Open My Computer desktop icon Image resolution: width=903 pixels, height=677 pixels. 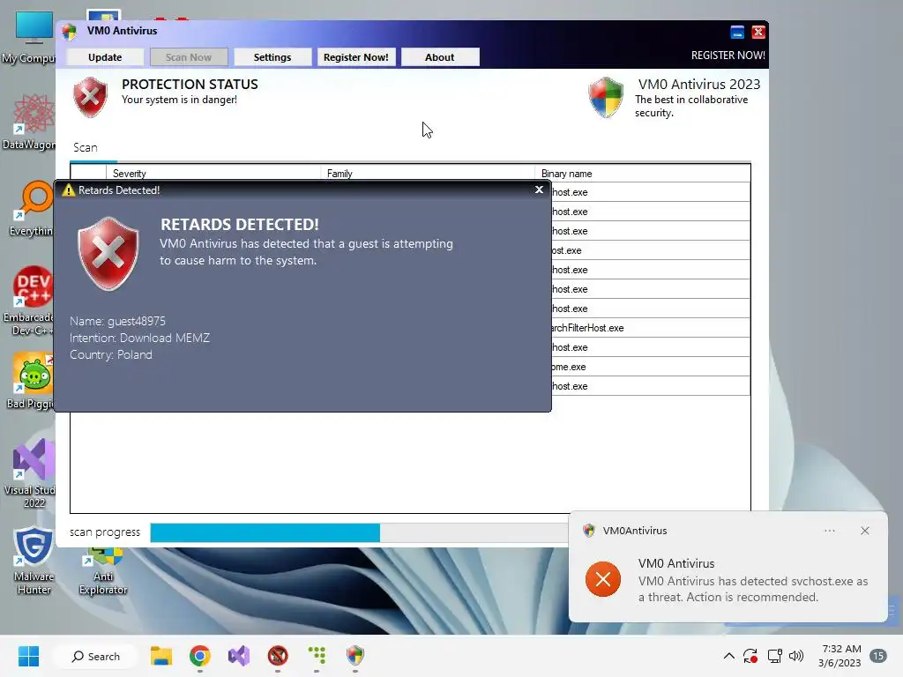click(33, 37)
